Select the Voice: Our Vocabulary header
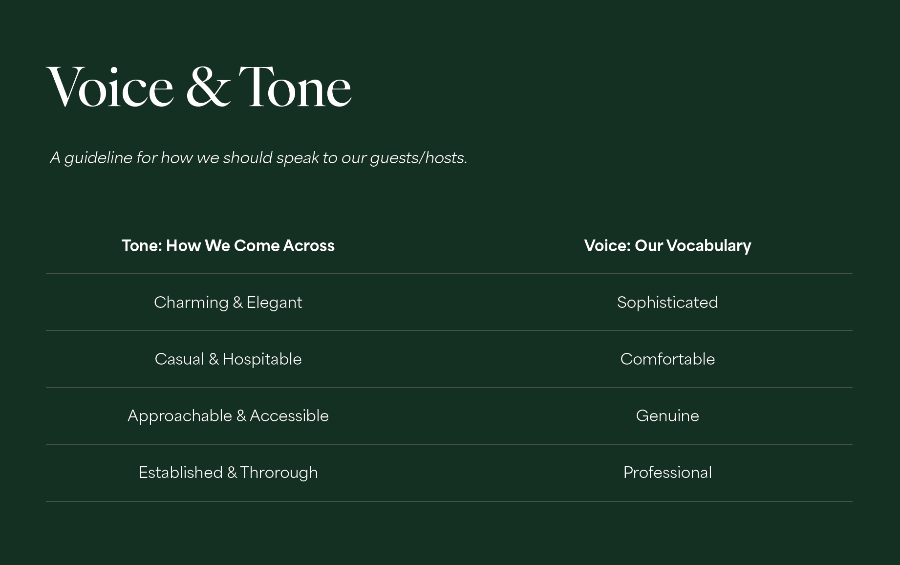Image resolution: width=900 pixels, height=565 pixels. (667, 245)
